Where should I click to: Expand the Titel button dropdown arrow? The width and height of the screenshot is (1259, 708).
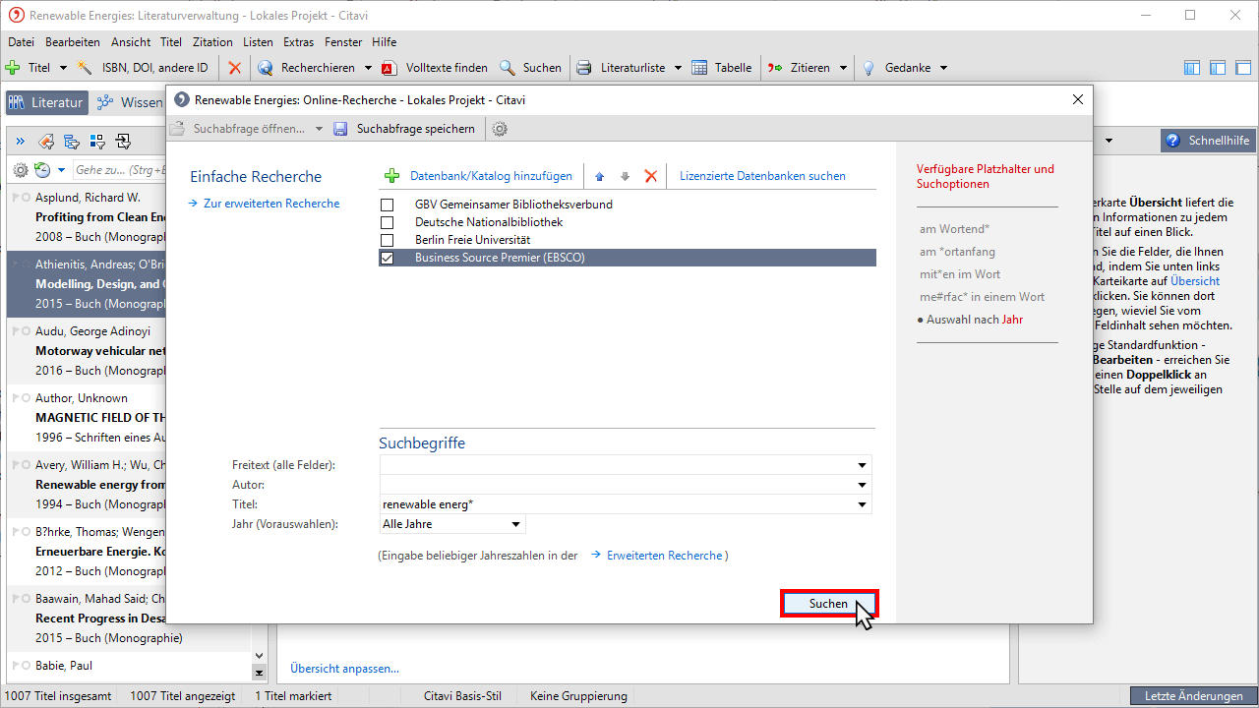coord(63,68)
